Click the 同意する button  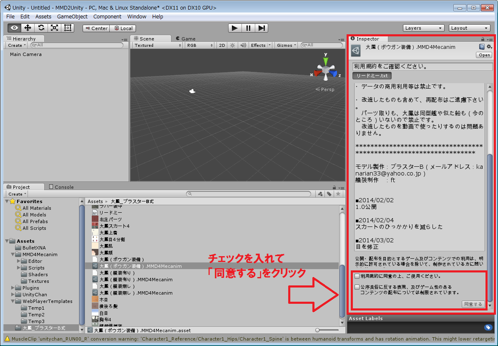[x=473, y=304]
